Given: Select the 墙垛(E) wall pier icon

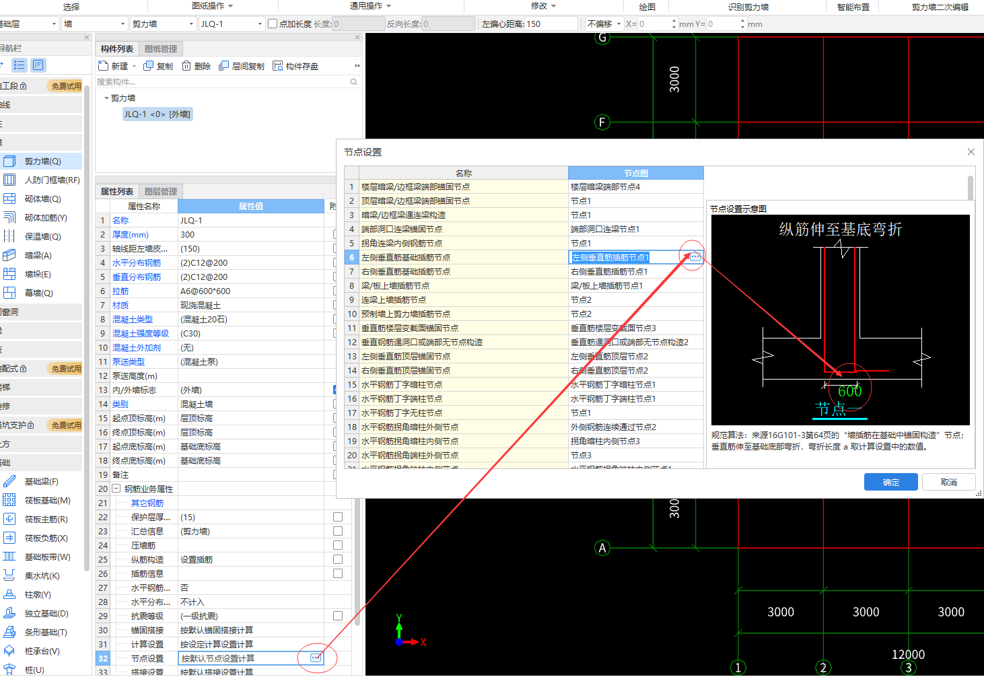Looking at the screenshot, I should (x=9, y=274).
